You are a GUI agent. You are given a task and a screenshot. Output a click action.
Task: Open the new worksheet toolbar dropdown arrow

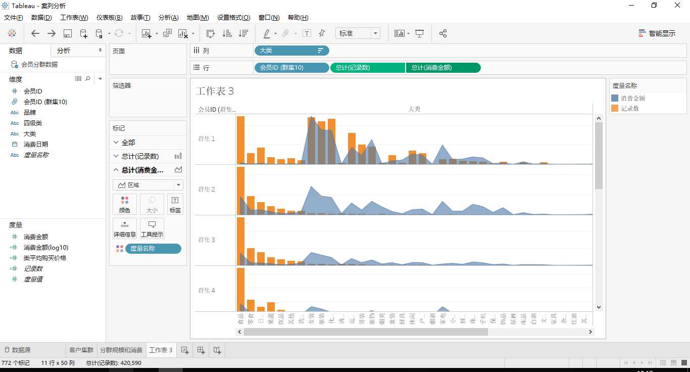157,34
